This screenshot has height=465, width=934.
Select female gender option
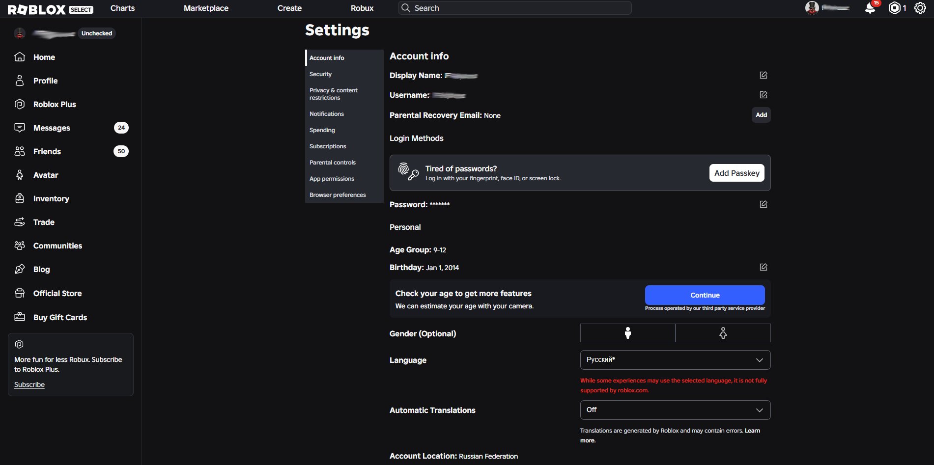coord(723,333)
